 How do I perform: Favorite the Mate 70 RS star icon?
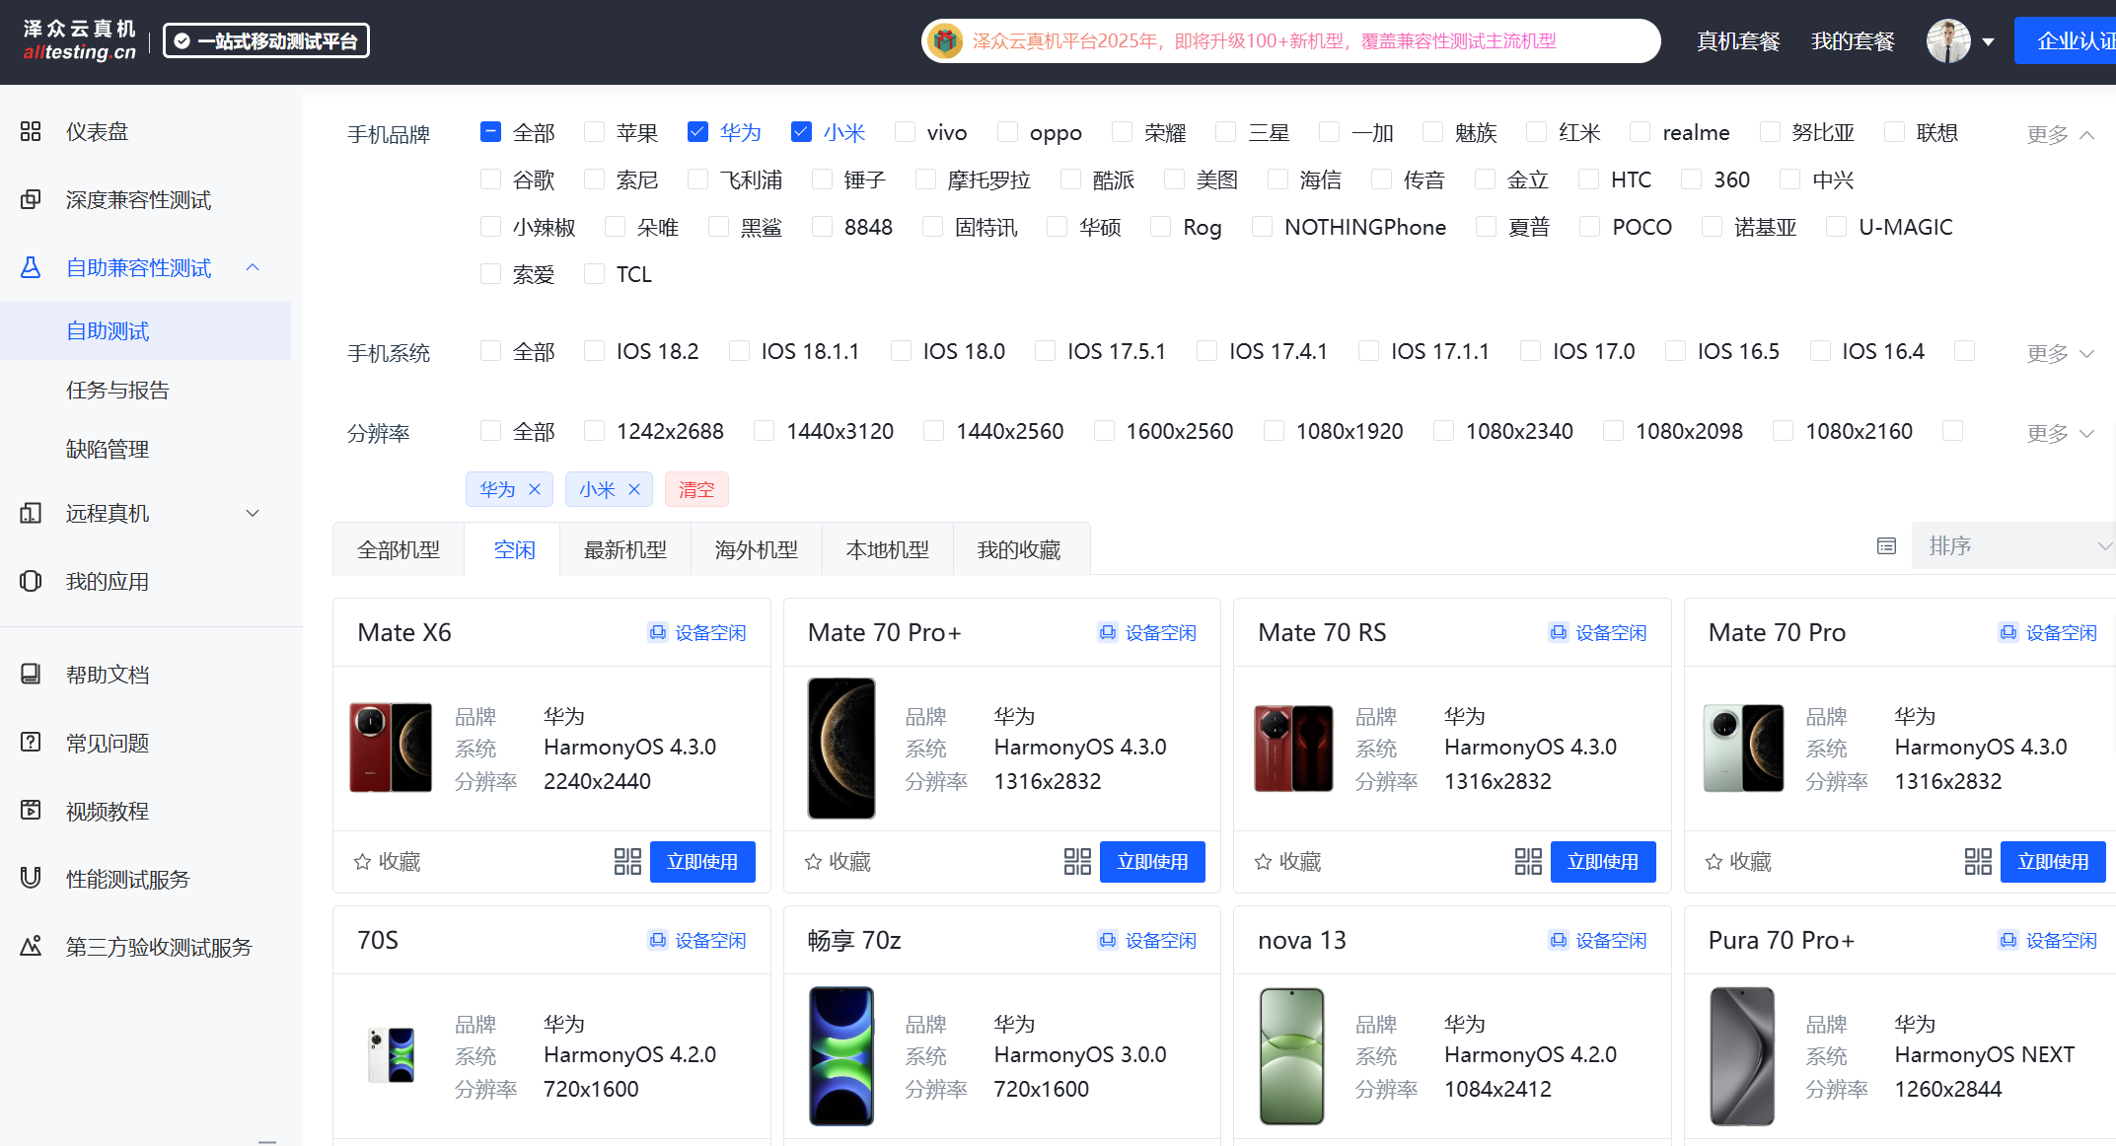pos(1263,862)
